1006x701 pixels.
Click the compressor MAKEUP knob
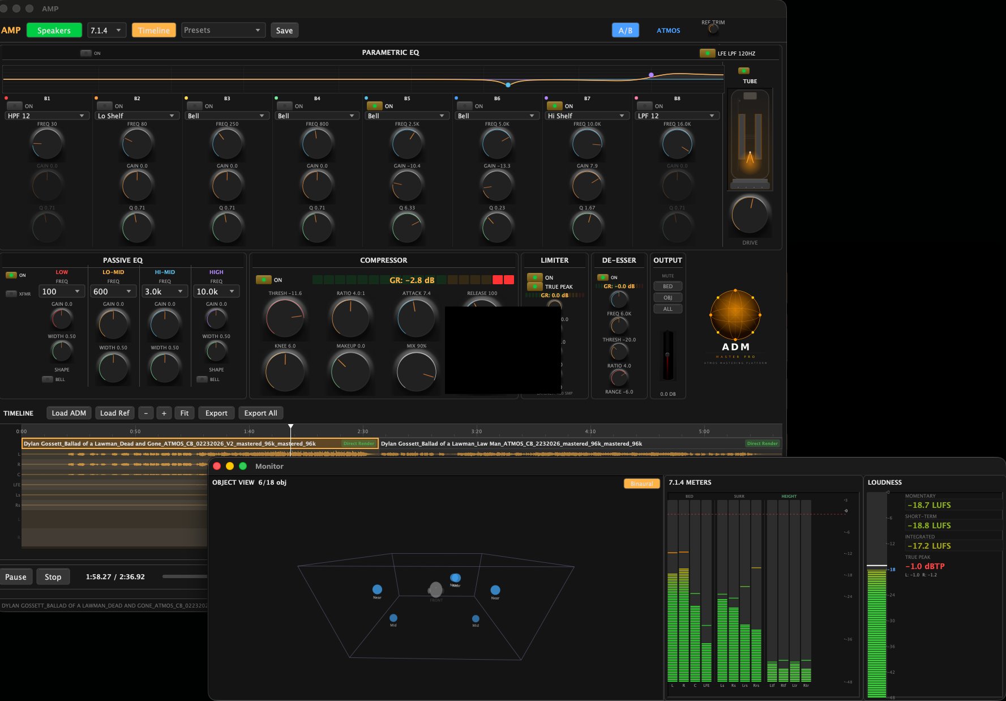coord(350,371)
